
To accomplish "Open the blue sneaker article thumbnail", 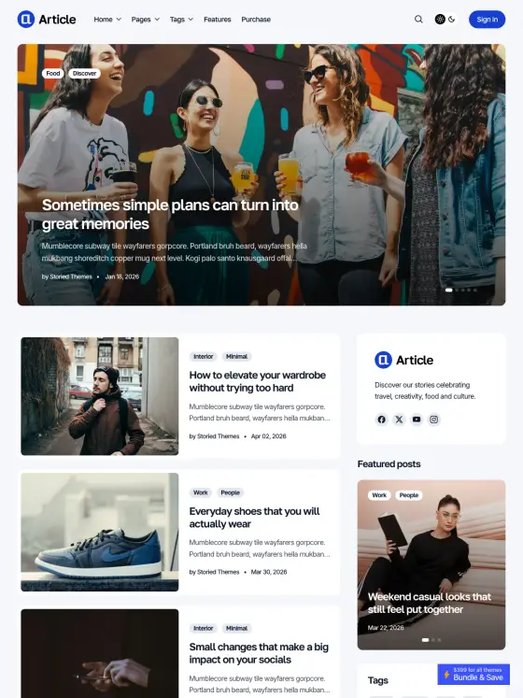I will (x=100, y=532).
